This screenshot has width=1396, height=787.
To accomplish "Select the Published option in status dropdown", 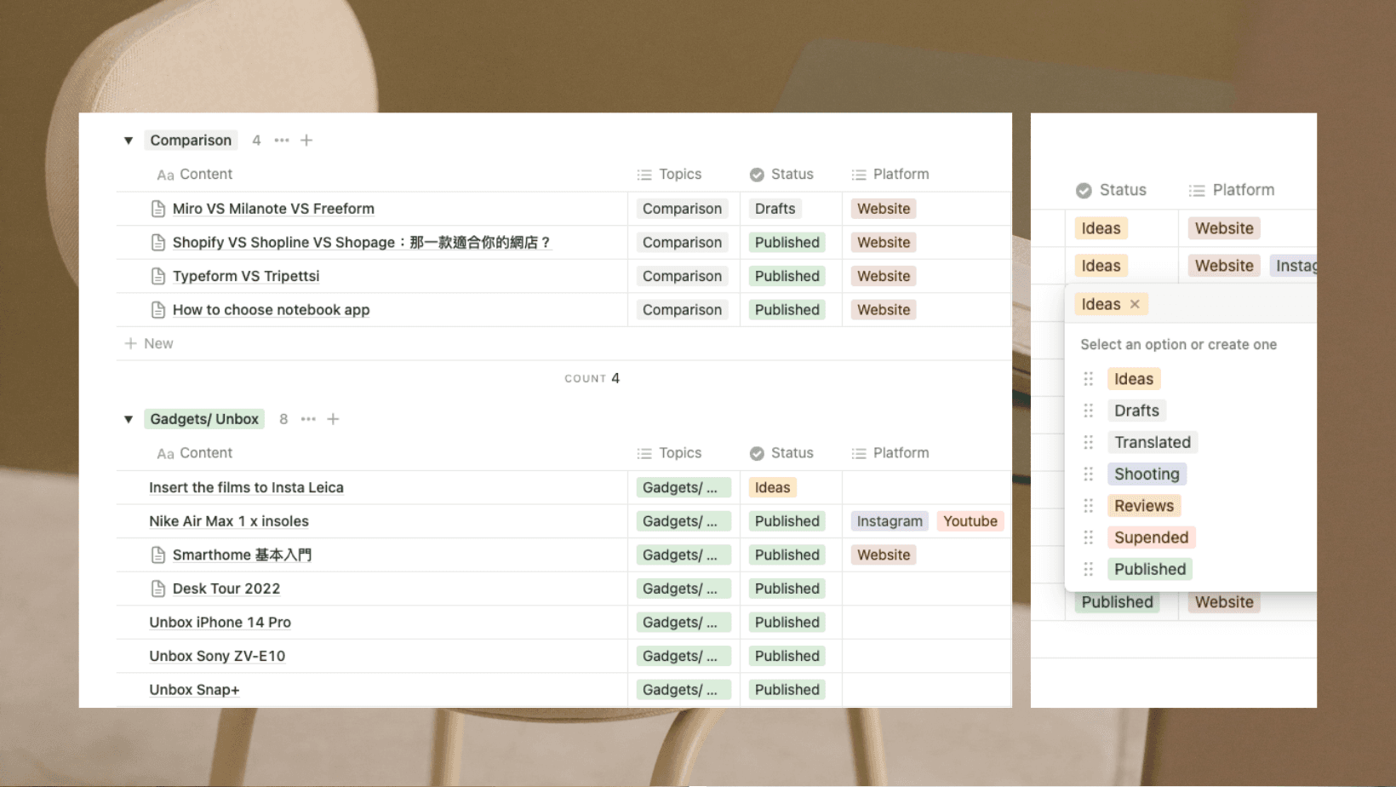I will coord(1150,569).
